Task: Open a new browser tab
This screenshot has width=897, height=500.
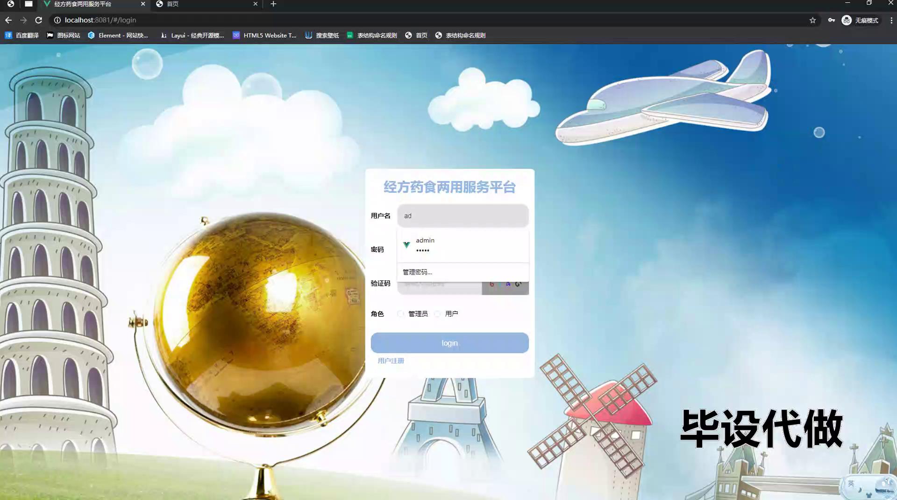Action: 273,4
